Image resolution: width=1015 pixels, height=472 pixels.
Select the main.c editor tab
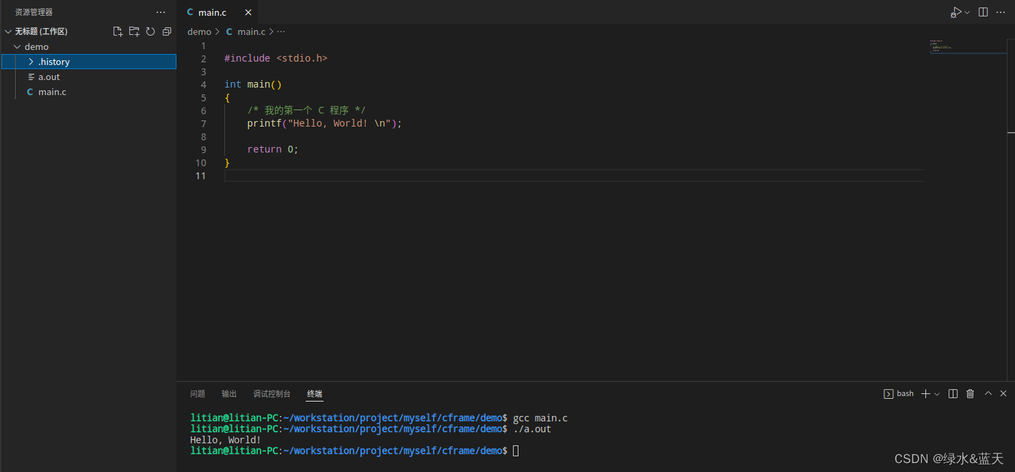pos(217,12)
